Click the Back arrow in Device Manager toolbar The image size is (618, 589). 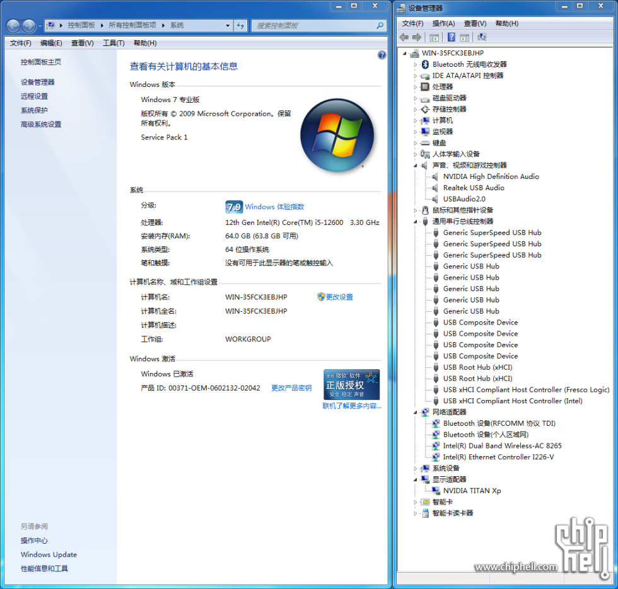pyautogui.click(x=404, y=37)
